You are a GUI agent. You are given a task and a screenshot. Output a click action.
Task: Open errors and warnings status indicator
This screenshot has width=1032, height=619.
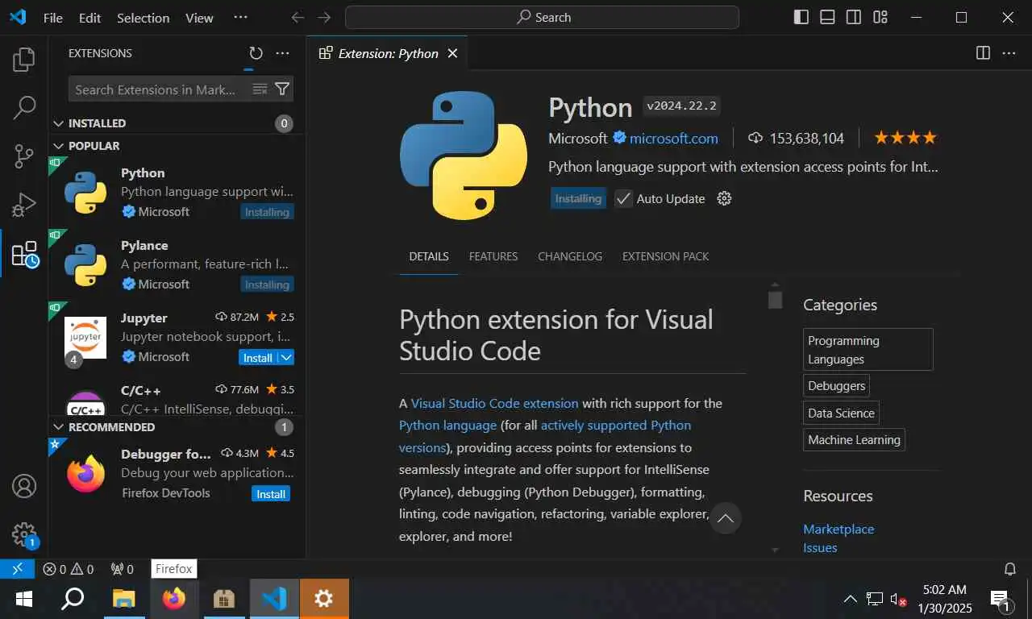[x=69, y=569]
